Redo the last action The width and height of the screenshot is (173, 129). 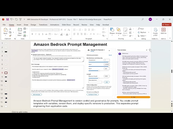point(16,19)
